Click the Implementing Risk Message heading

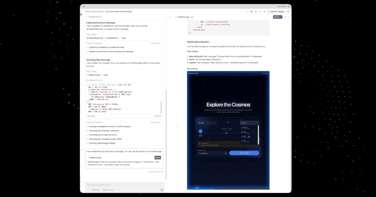[x=101, y=23]
